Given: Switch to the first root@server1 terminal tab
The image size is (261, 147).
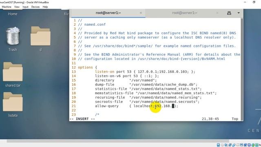Looking at the screenshot, I should click(x=108, y=13).
